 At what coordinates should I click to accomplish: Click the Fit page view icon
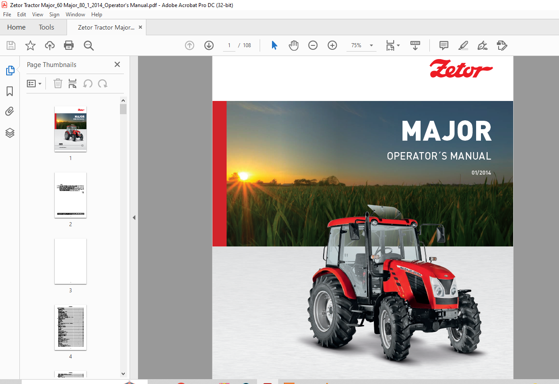pyautogui.click(x=390, y=45)
